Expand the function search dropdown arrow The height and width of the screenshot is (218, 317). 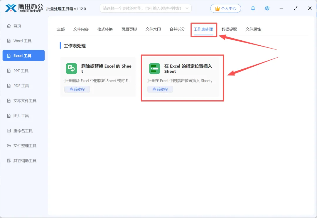pyautogui.click(x=187, y=8)
